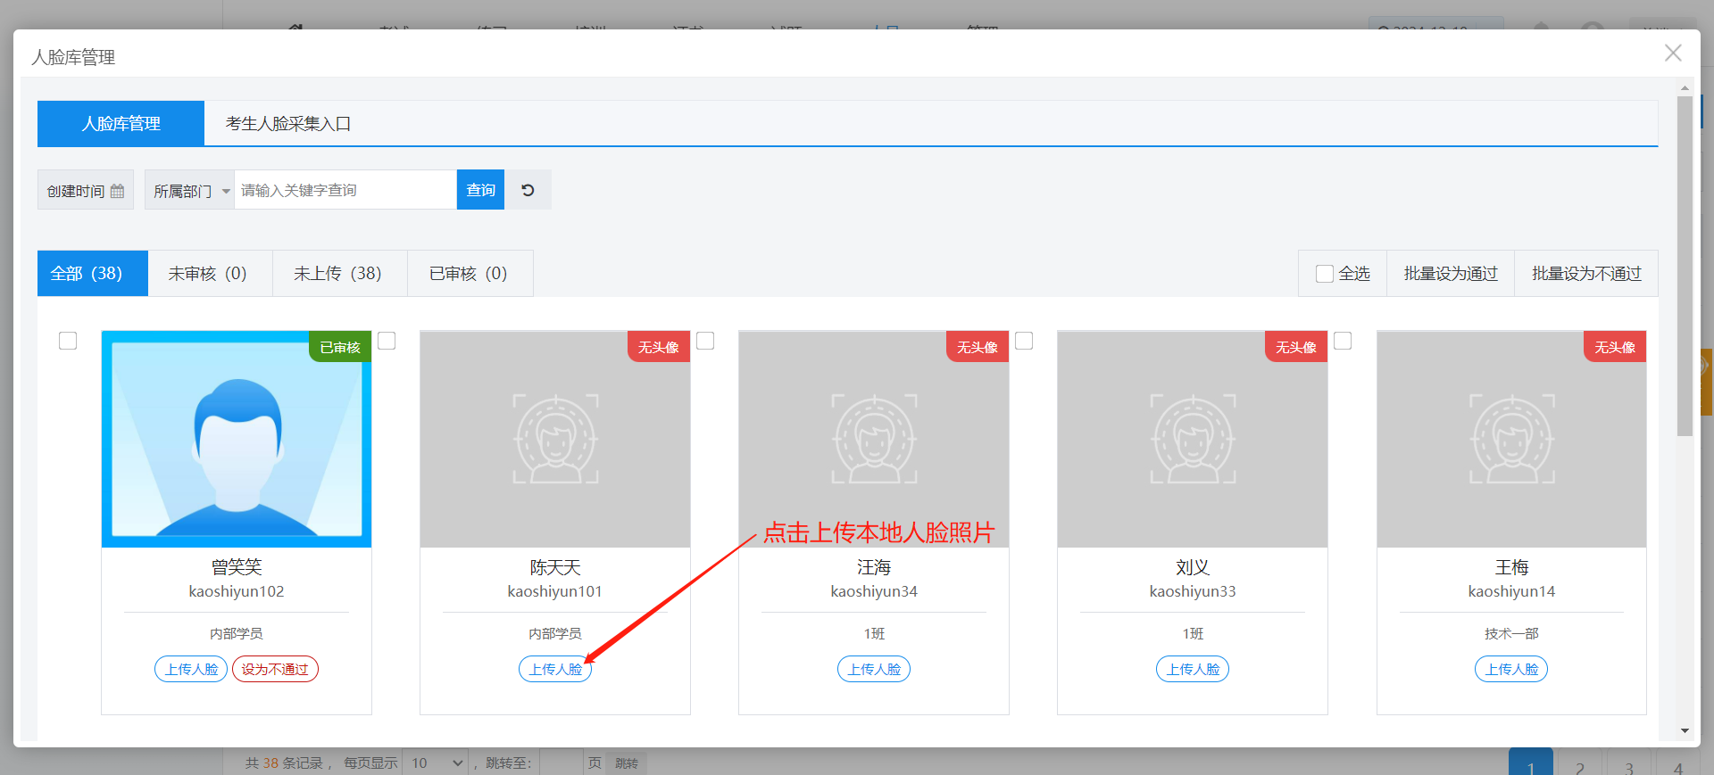Check the box beside 曾笑笑's card
The height and width of the screenshot is (775, 1714).
coord(68,341)
